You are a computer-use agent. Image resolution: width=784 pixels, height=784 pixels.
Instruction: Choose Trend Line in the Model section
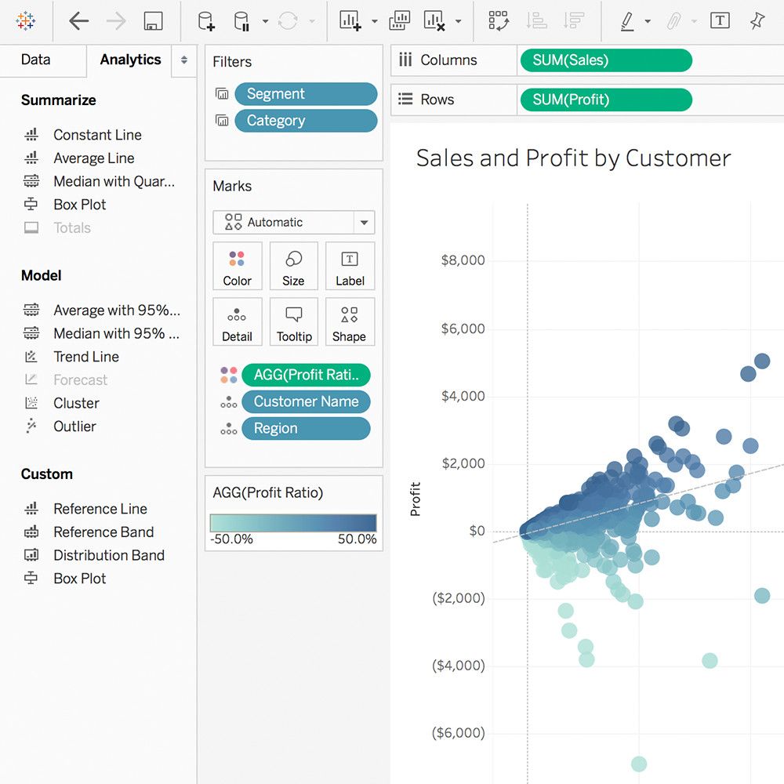click(85, 357)
